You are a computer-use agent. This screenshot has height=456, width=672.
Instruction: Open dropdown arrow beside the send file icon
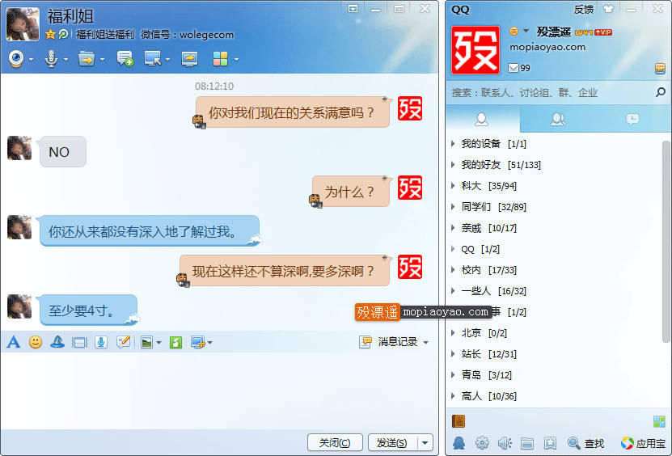(102, 60)
